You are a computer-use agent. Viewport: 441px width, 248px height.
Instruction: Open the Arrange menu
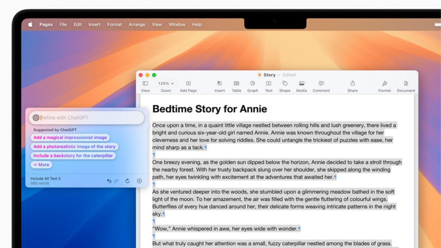coord(137,24)
